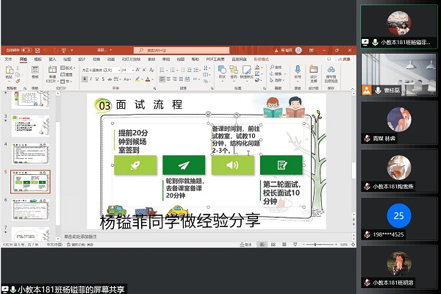The height and width of the screenshot is (294, 441).
Task: Click the rocket icon on the slide
Action: point(135,165)
